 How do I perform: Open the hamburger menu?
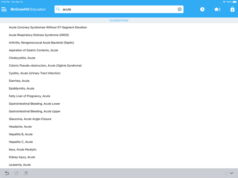point(4,9)
